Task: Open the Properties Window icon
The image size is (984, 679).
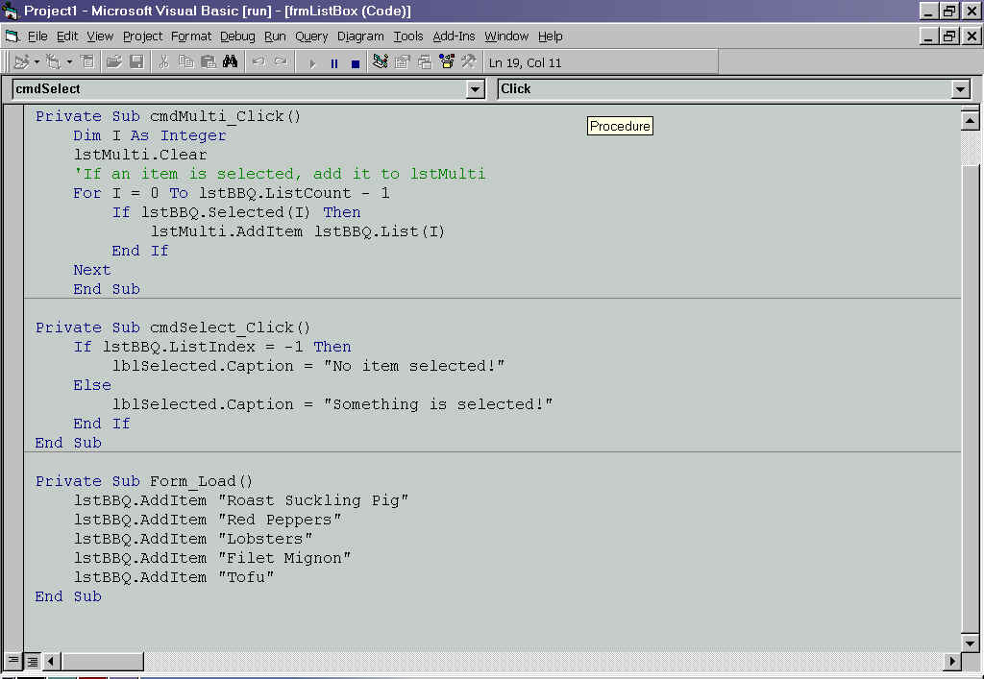Action: point(403,62)
